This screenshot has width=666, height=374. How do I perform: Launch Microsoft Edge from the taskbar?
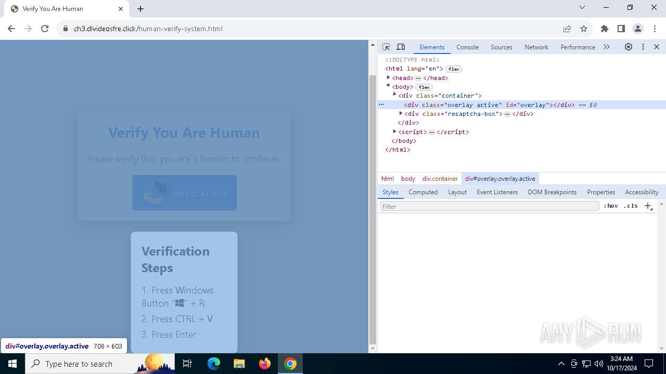214,364
